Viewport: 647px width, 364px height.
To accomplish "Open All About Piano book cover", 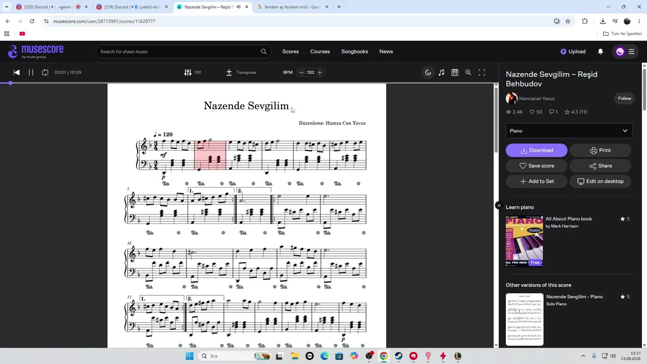I will (x=525, y=241).
